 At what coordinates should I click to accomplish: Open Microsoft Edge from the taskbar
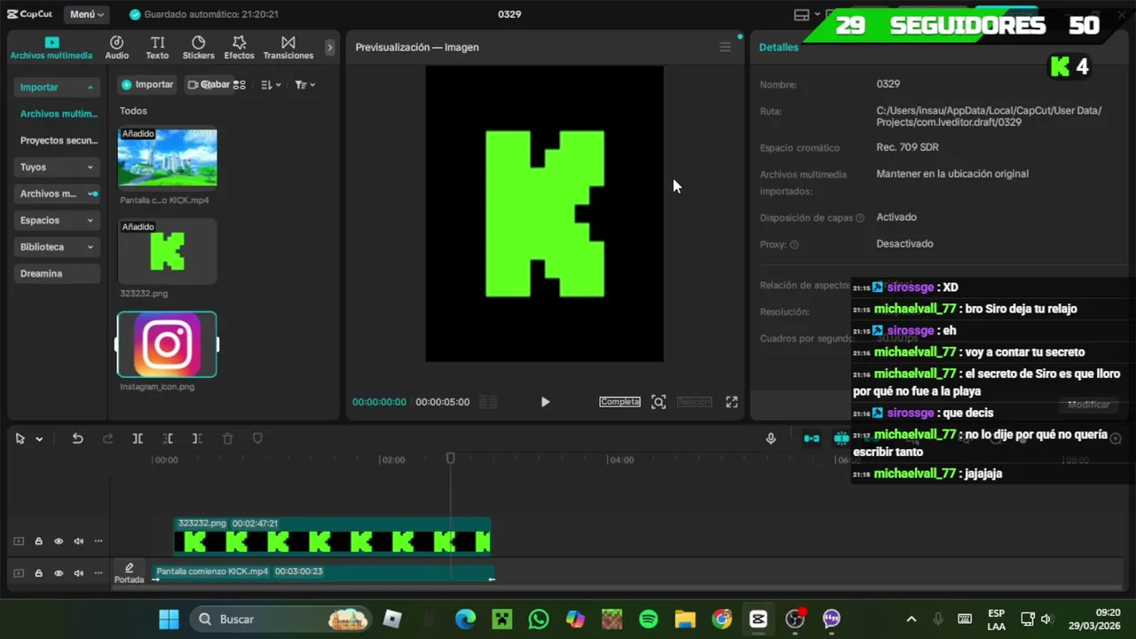point(465,619)
